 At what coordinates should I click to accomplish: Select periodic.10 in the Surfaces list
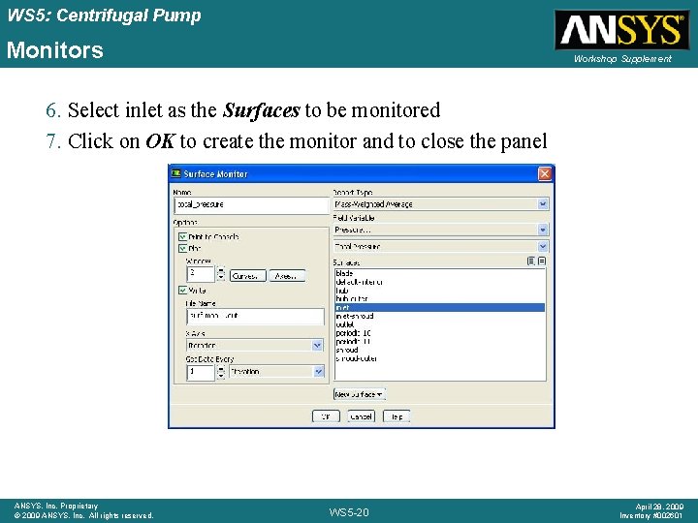coord(439,333)
